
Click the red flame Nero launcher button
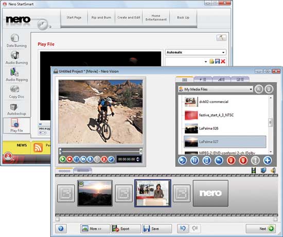point(8,157)
